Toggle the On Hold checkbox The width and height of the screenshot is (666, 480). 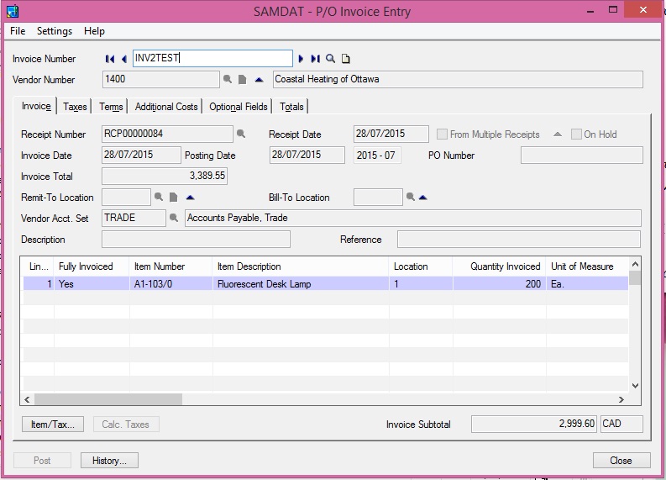point(576,135)
